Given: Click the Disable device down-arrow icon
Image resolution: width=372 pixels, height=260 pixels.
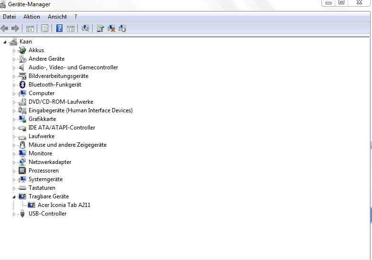Looking at the screenshot, I should coord(122,29).
